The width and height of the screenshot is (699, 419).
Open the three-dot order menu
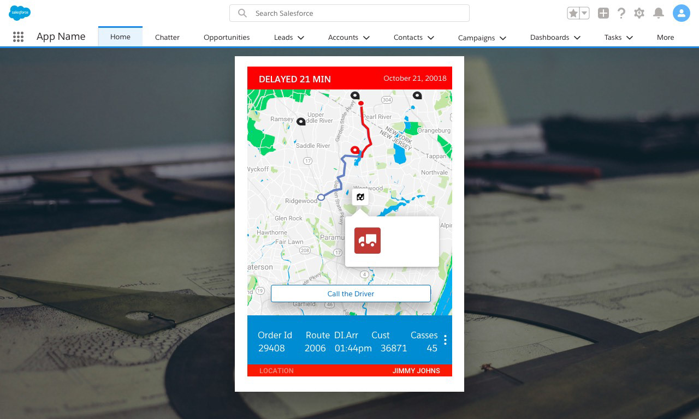click(x=445, y=340)
